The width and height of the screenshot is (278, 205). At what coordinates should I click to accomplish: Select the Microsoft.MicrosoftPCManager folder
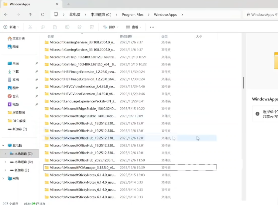[x=82, y=168]
